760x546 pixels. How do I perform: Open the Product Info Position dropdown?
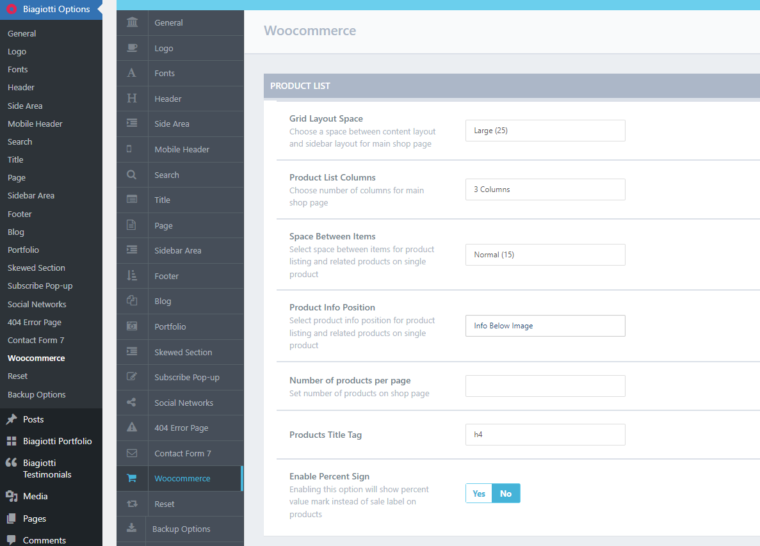pos(546,326)
